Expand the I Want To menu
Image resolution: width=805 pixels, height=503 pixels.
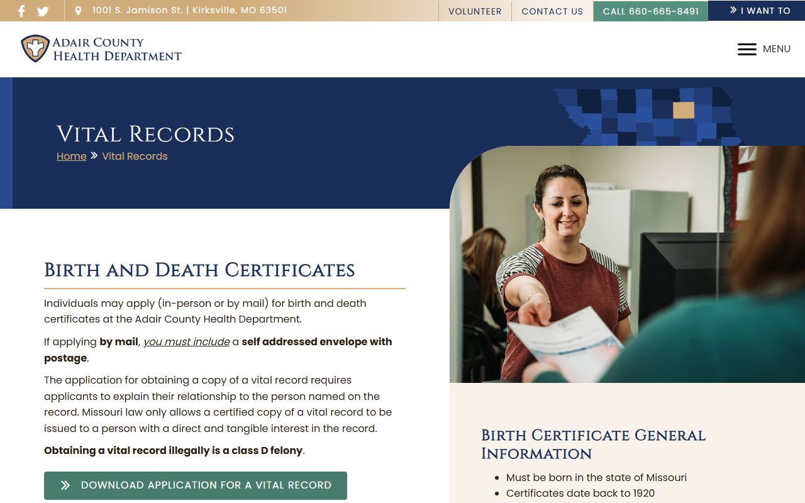pos(757,11)
